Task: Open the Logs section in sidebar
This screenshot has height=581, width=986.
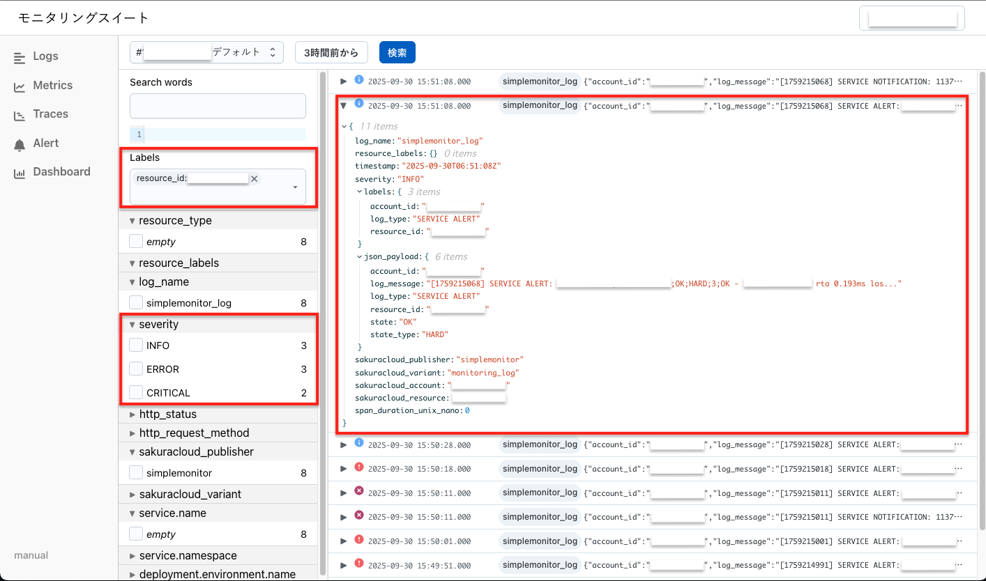Action: click(45, 56)
